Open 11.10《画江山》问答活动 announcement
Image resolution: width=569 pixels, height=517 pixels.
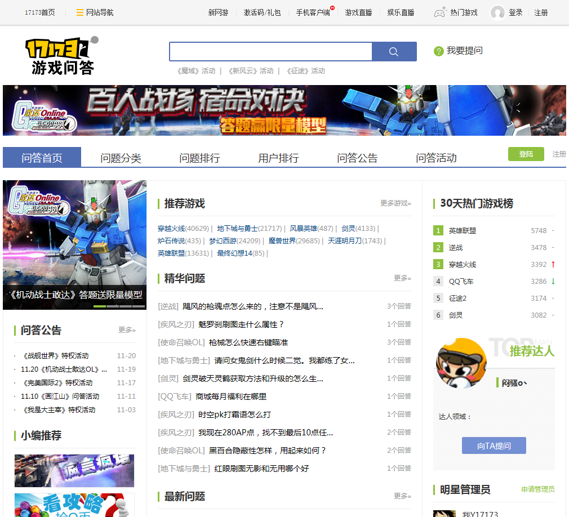coord(60,396)
